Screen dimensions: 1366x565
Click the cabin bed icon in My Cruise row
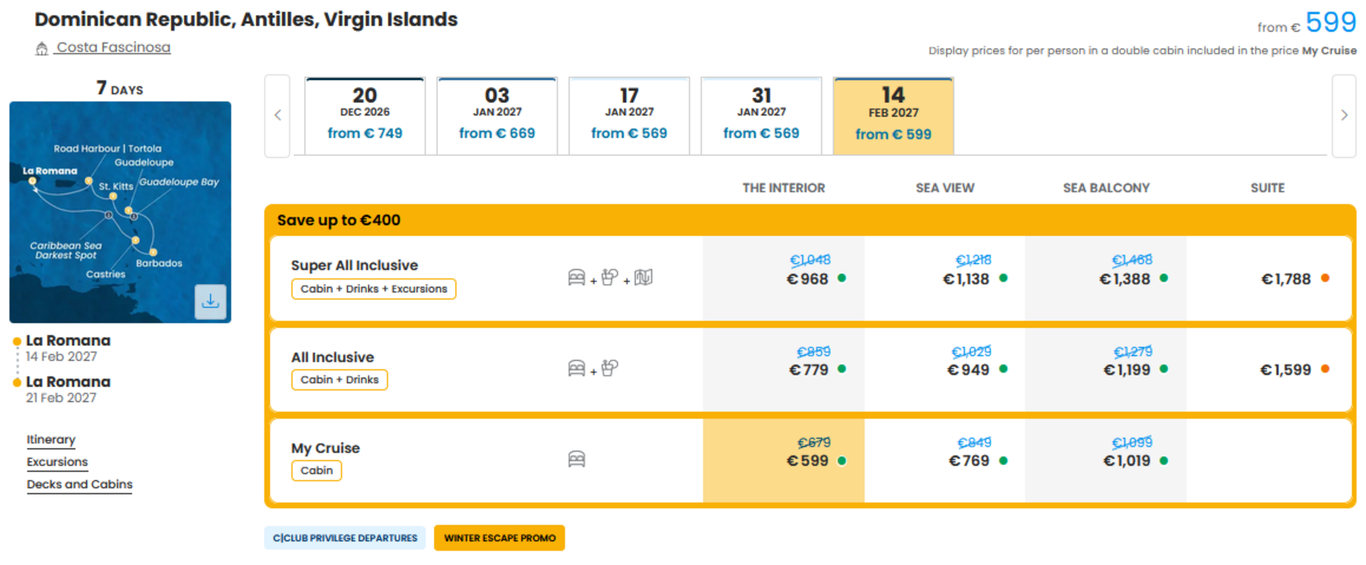[576, 459]
